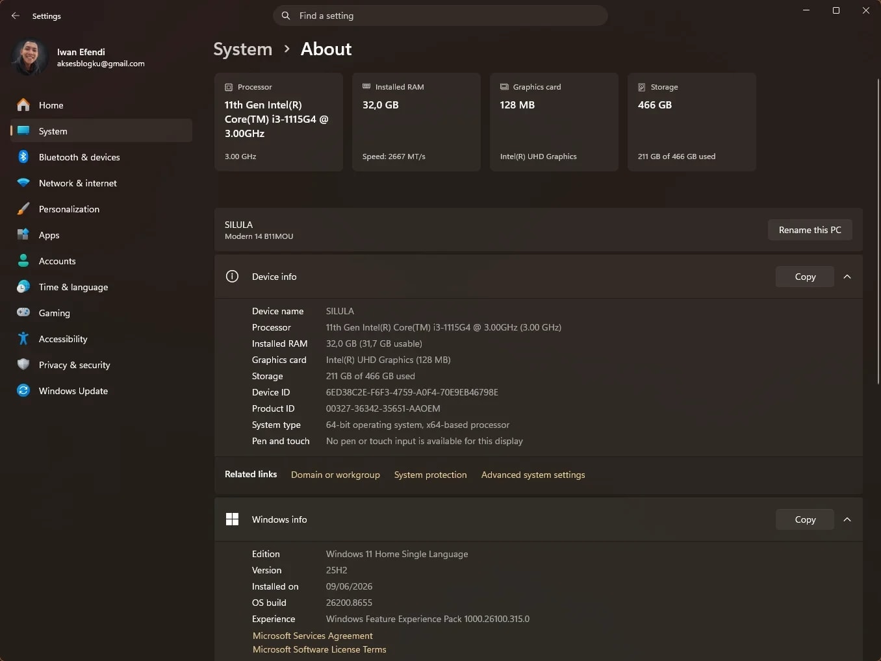Screen dimensions: 881x661
Task: Click the Graphics card 128 MB card
Action: [x=554, y=122]
